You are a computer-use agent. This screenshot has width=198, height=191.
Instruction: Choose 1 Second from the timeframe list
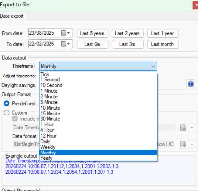[x=98, y=79]
